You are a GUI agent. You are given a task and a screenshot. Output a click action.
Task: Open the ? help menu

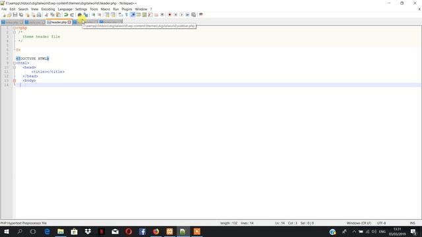click(151, 9)
